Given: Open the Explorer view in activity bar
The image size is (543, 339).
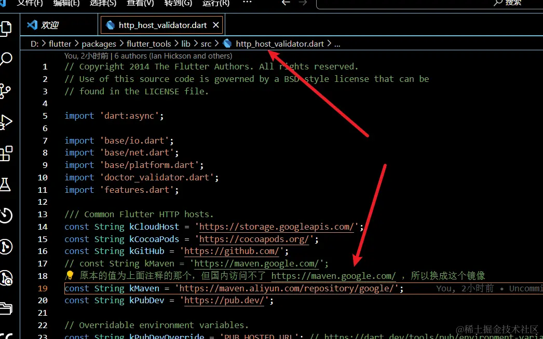Looking at the screenshot, I should (6, 29).
